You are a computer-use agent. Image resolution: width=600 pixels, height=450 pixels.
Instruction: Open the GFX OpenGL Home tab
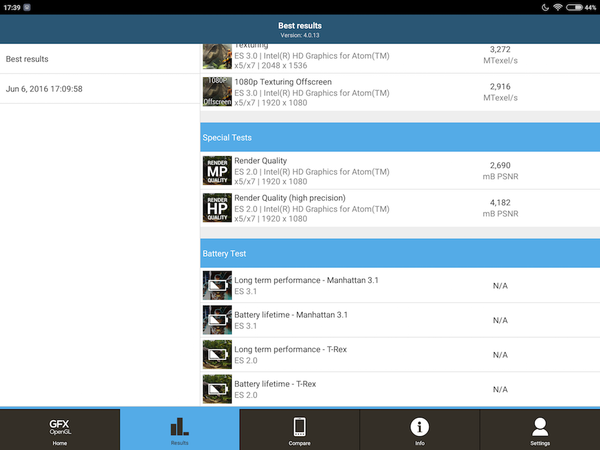click(x=59, y=430)
